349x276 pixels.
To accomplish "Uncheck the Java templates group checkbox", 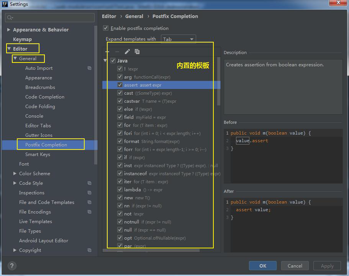I will (113, 61).
